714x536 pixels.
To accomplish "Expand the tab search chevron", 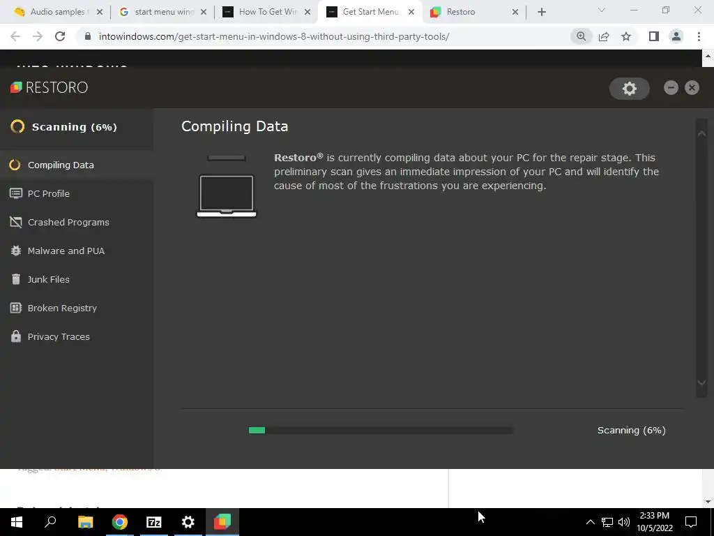I will (602, 10).
